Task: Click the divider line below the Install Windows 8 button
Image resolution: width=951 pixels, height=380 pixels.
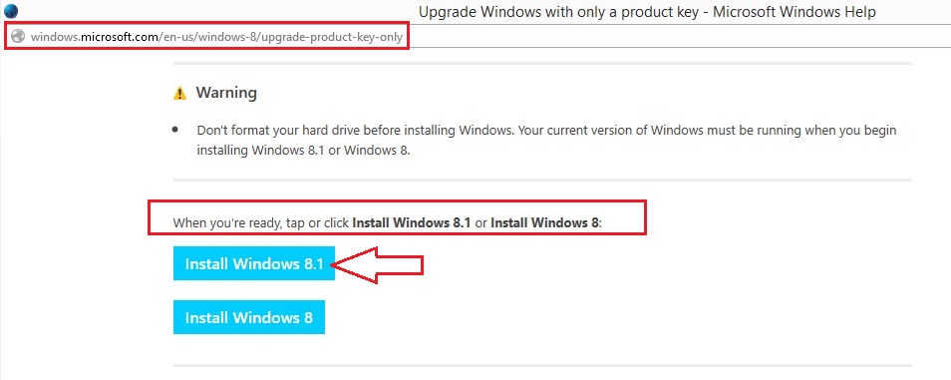Action: 542,365
